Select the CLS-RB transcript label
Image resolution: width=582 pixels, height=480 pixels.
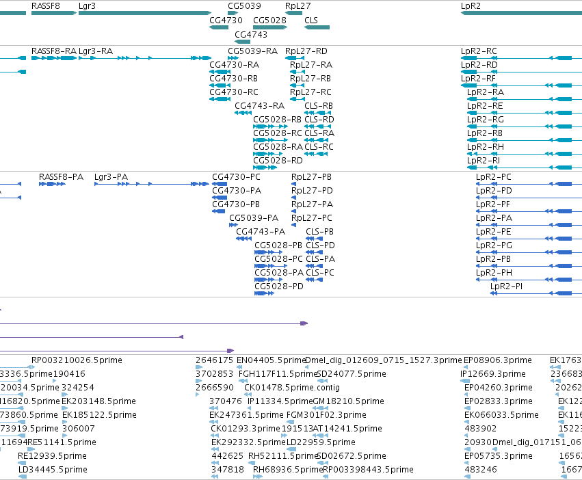319,106
